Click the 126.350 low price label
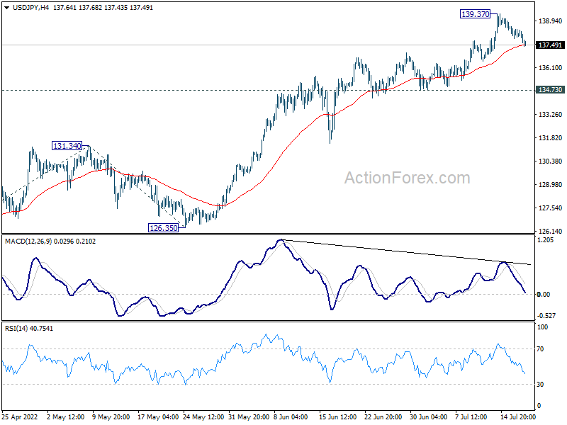Screen dimensions: 567x425 pos(164,227)
